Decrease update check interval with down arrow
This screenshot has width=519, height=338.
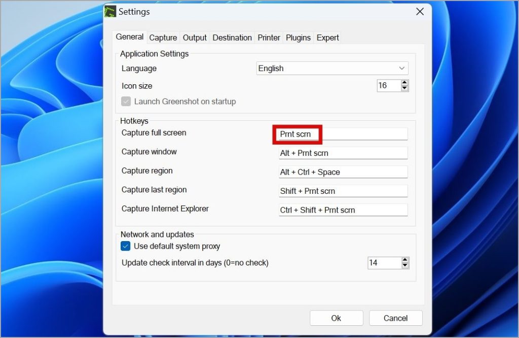click(x=405, y=266)
